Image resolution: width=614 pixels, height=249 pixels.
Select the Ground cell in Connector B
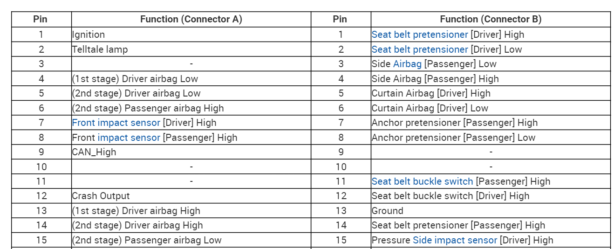[388, 211]
